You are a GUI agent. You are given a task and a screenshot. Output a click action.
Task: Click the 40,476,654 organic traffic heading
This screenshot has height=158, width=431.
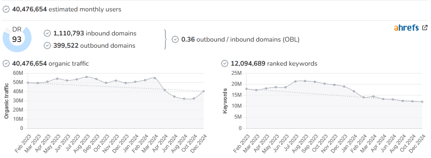50,64
